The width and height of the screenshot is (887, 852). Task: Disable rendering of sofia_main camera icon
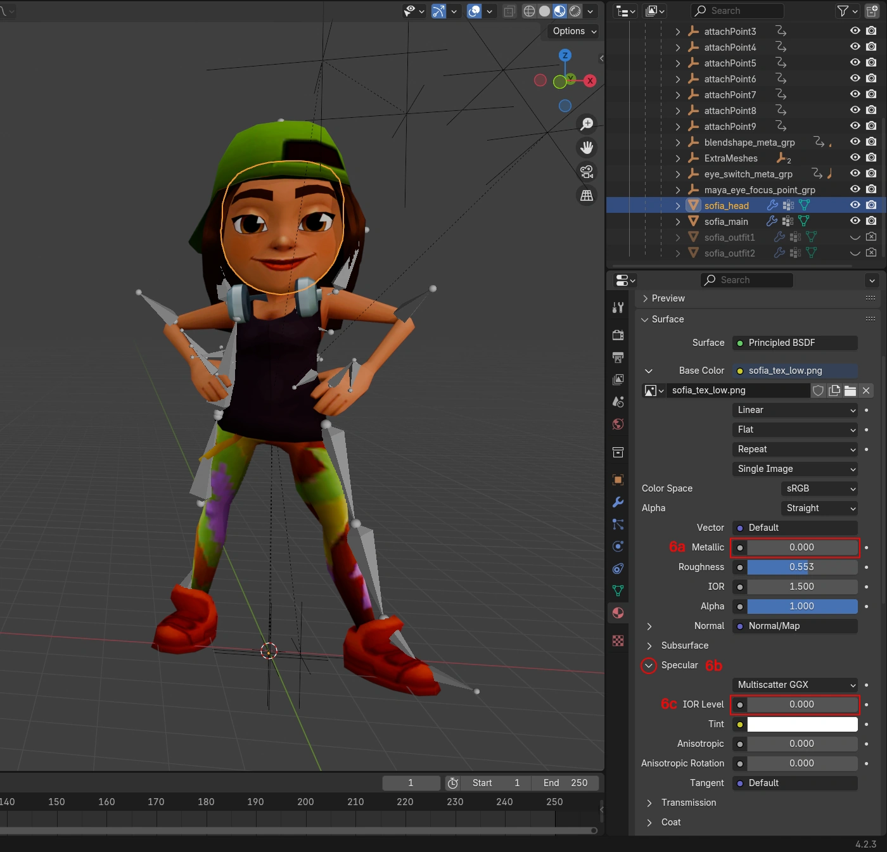pyautogui.click(x=871, y=221)
